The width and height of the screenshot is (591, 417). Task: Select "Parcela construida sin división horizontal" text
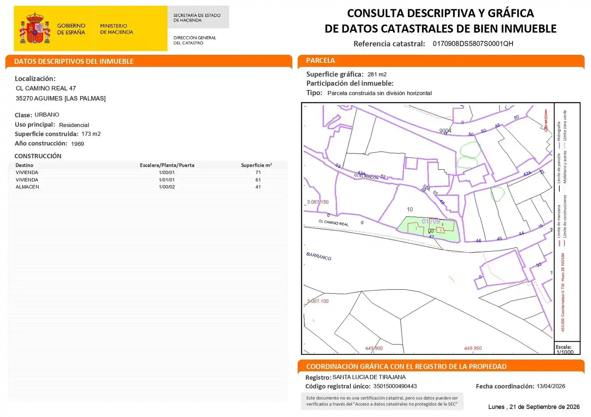(379, 93)
